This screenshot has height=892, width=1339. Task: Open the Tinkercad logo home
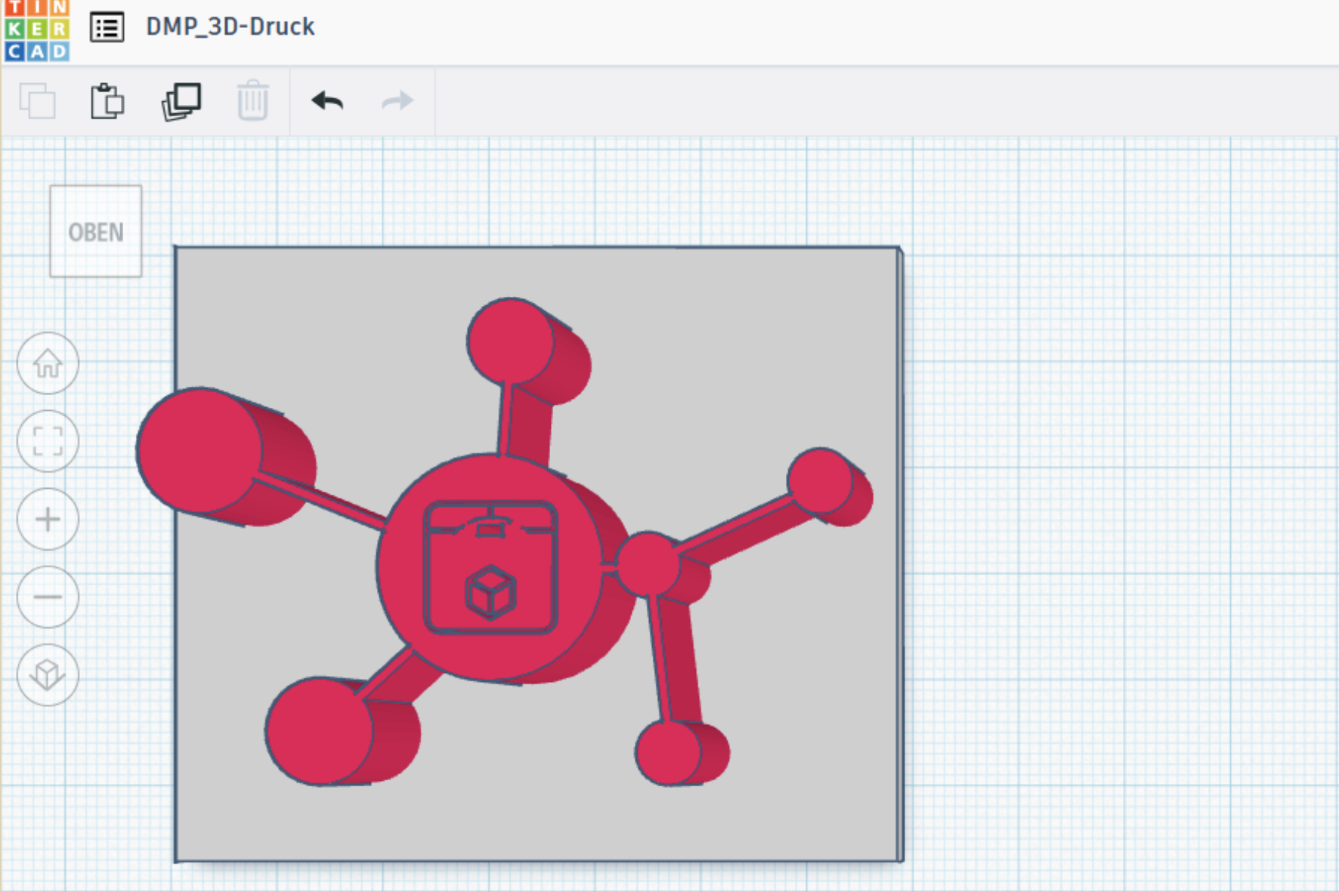[36, 30]
